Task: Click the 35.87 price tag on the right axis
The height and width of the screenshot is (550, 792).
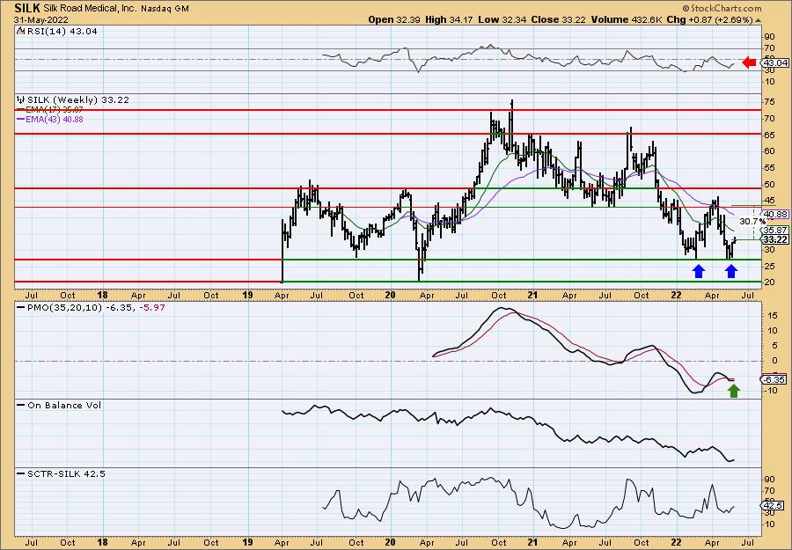Action: pos(775,230)
